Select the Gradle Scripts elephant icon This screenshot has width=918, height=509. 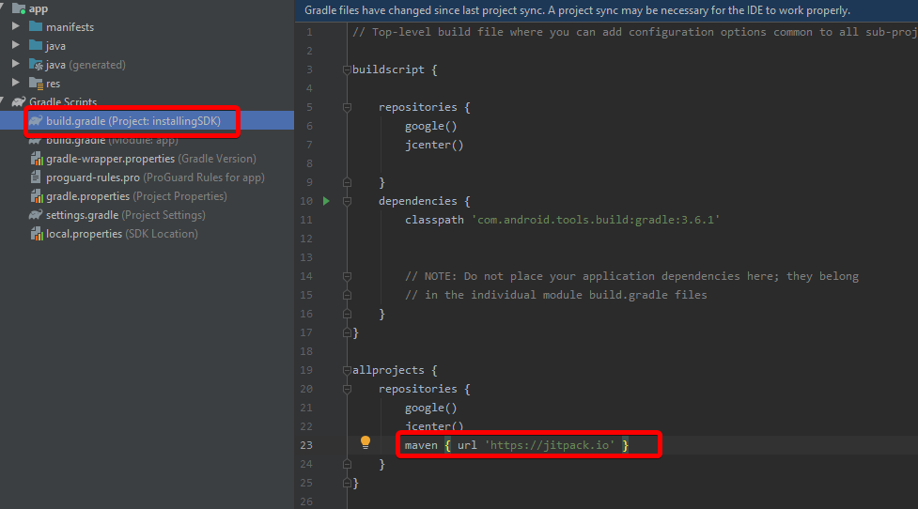(x=19, y=102)
